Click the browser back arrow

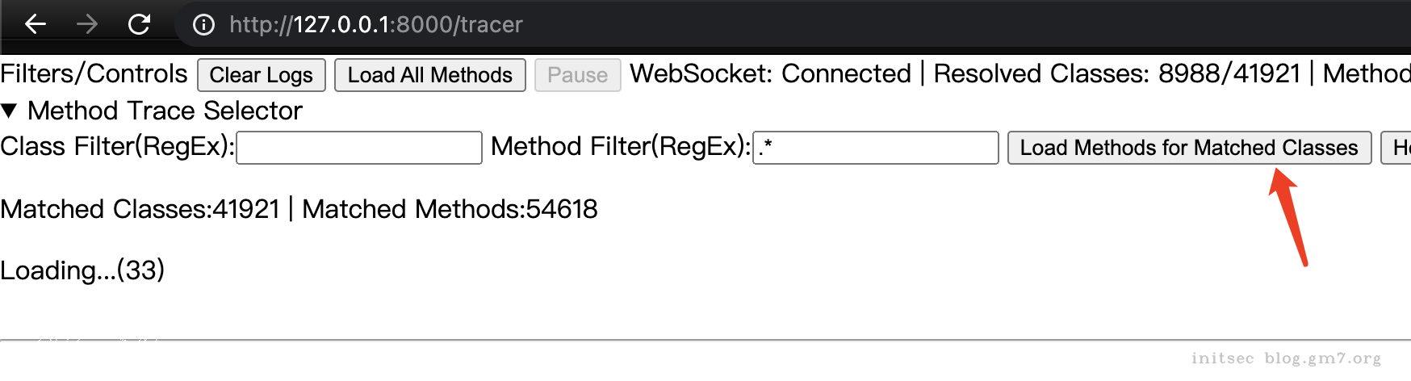coord(36,24)
